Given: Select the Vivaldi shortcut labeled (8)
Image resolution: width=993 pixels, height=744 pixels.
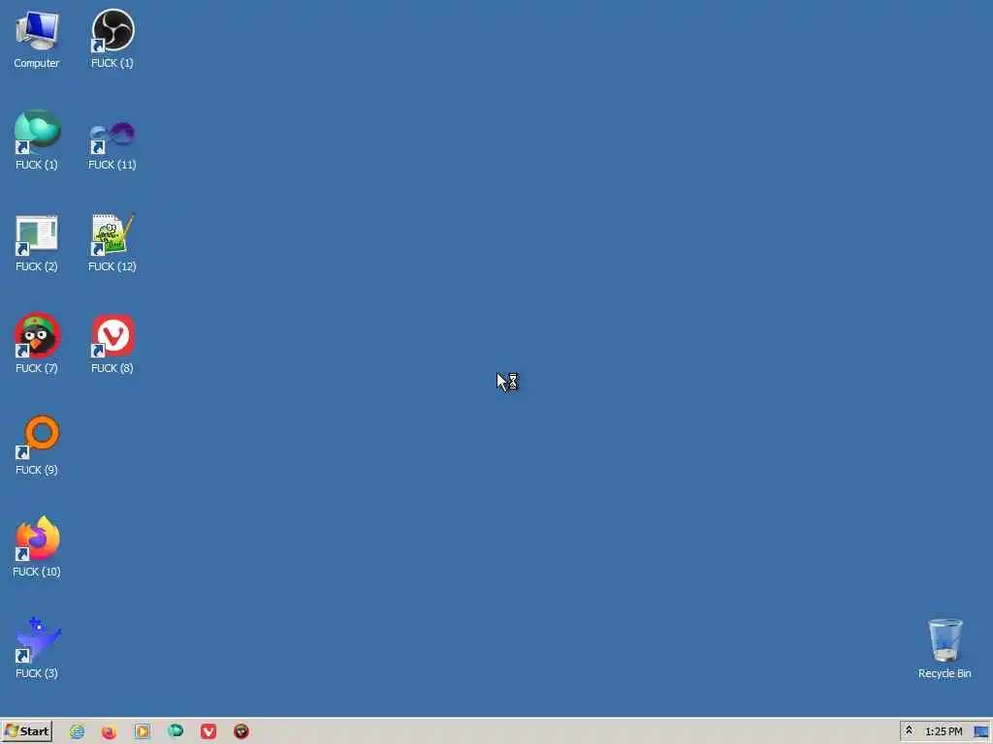Looking at the screenshot, I should point(112,344).
